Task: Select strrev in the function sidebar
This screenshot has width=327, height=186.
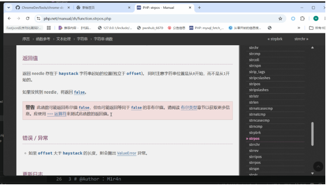Action: pos(254,151)
